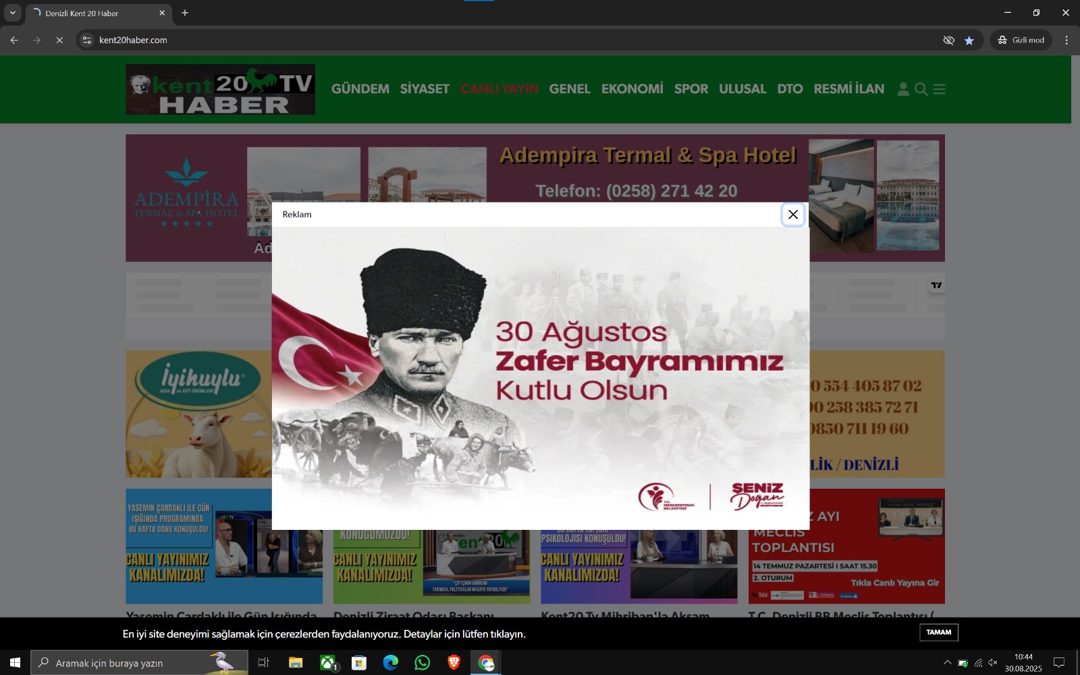Close the Reklam popup
This screenshot has width=1080, height=675.
[x=793, y=215]
